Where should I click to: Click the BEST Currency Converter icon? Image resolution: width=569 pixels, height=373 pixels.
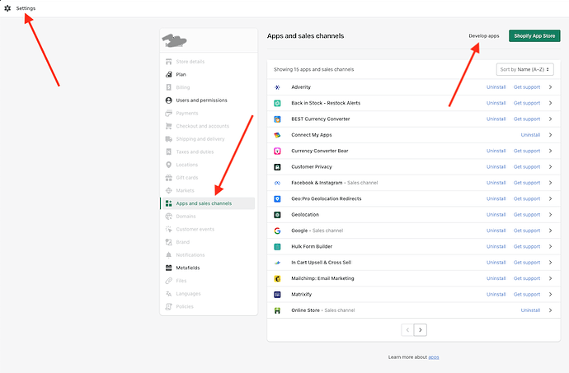click(277, 119)
